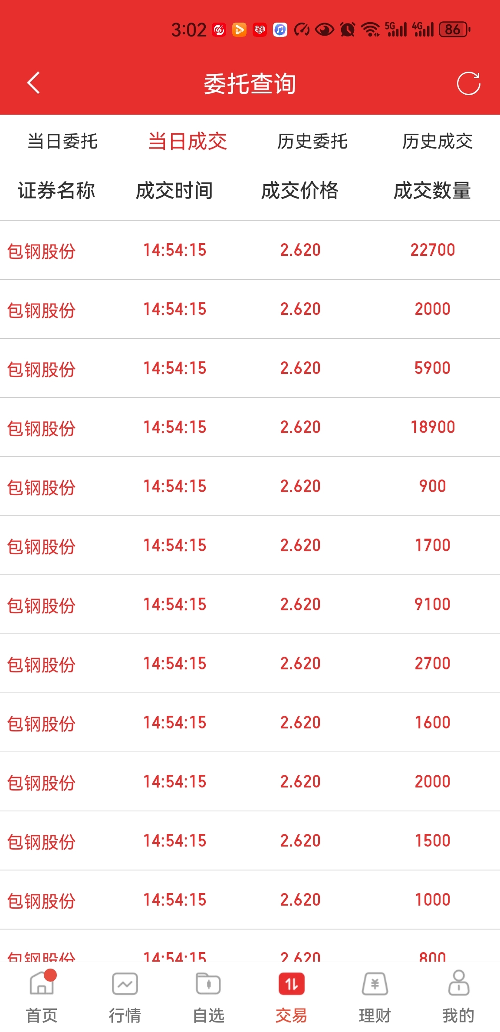The image size is (500, 1032).
Task: Open the trade row with quantity 22700
Action: [x=250, y=250]
